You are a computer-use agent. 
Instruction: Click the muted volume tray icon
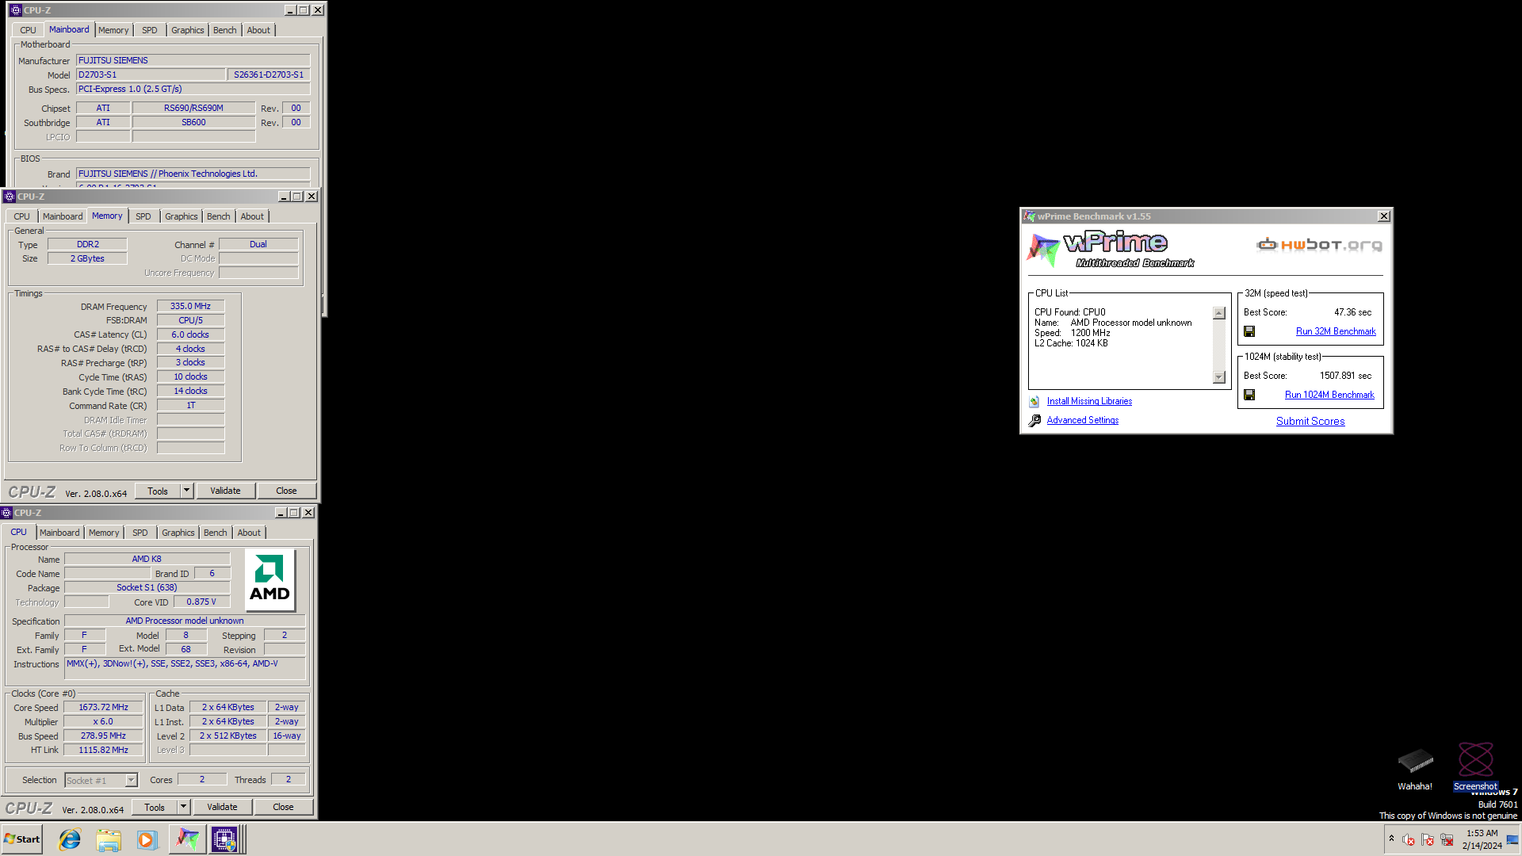click(x=1409, y=839)
